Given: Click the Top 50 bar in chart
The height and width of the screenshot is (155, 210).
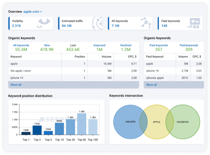Looking at the screenshot, I should (82, 124).
